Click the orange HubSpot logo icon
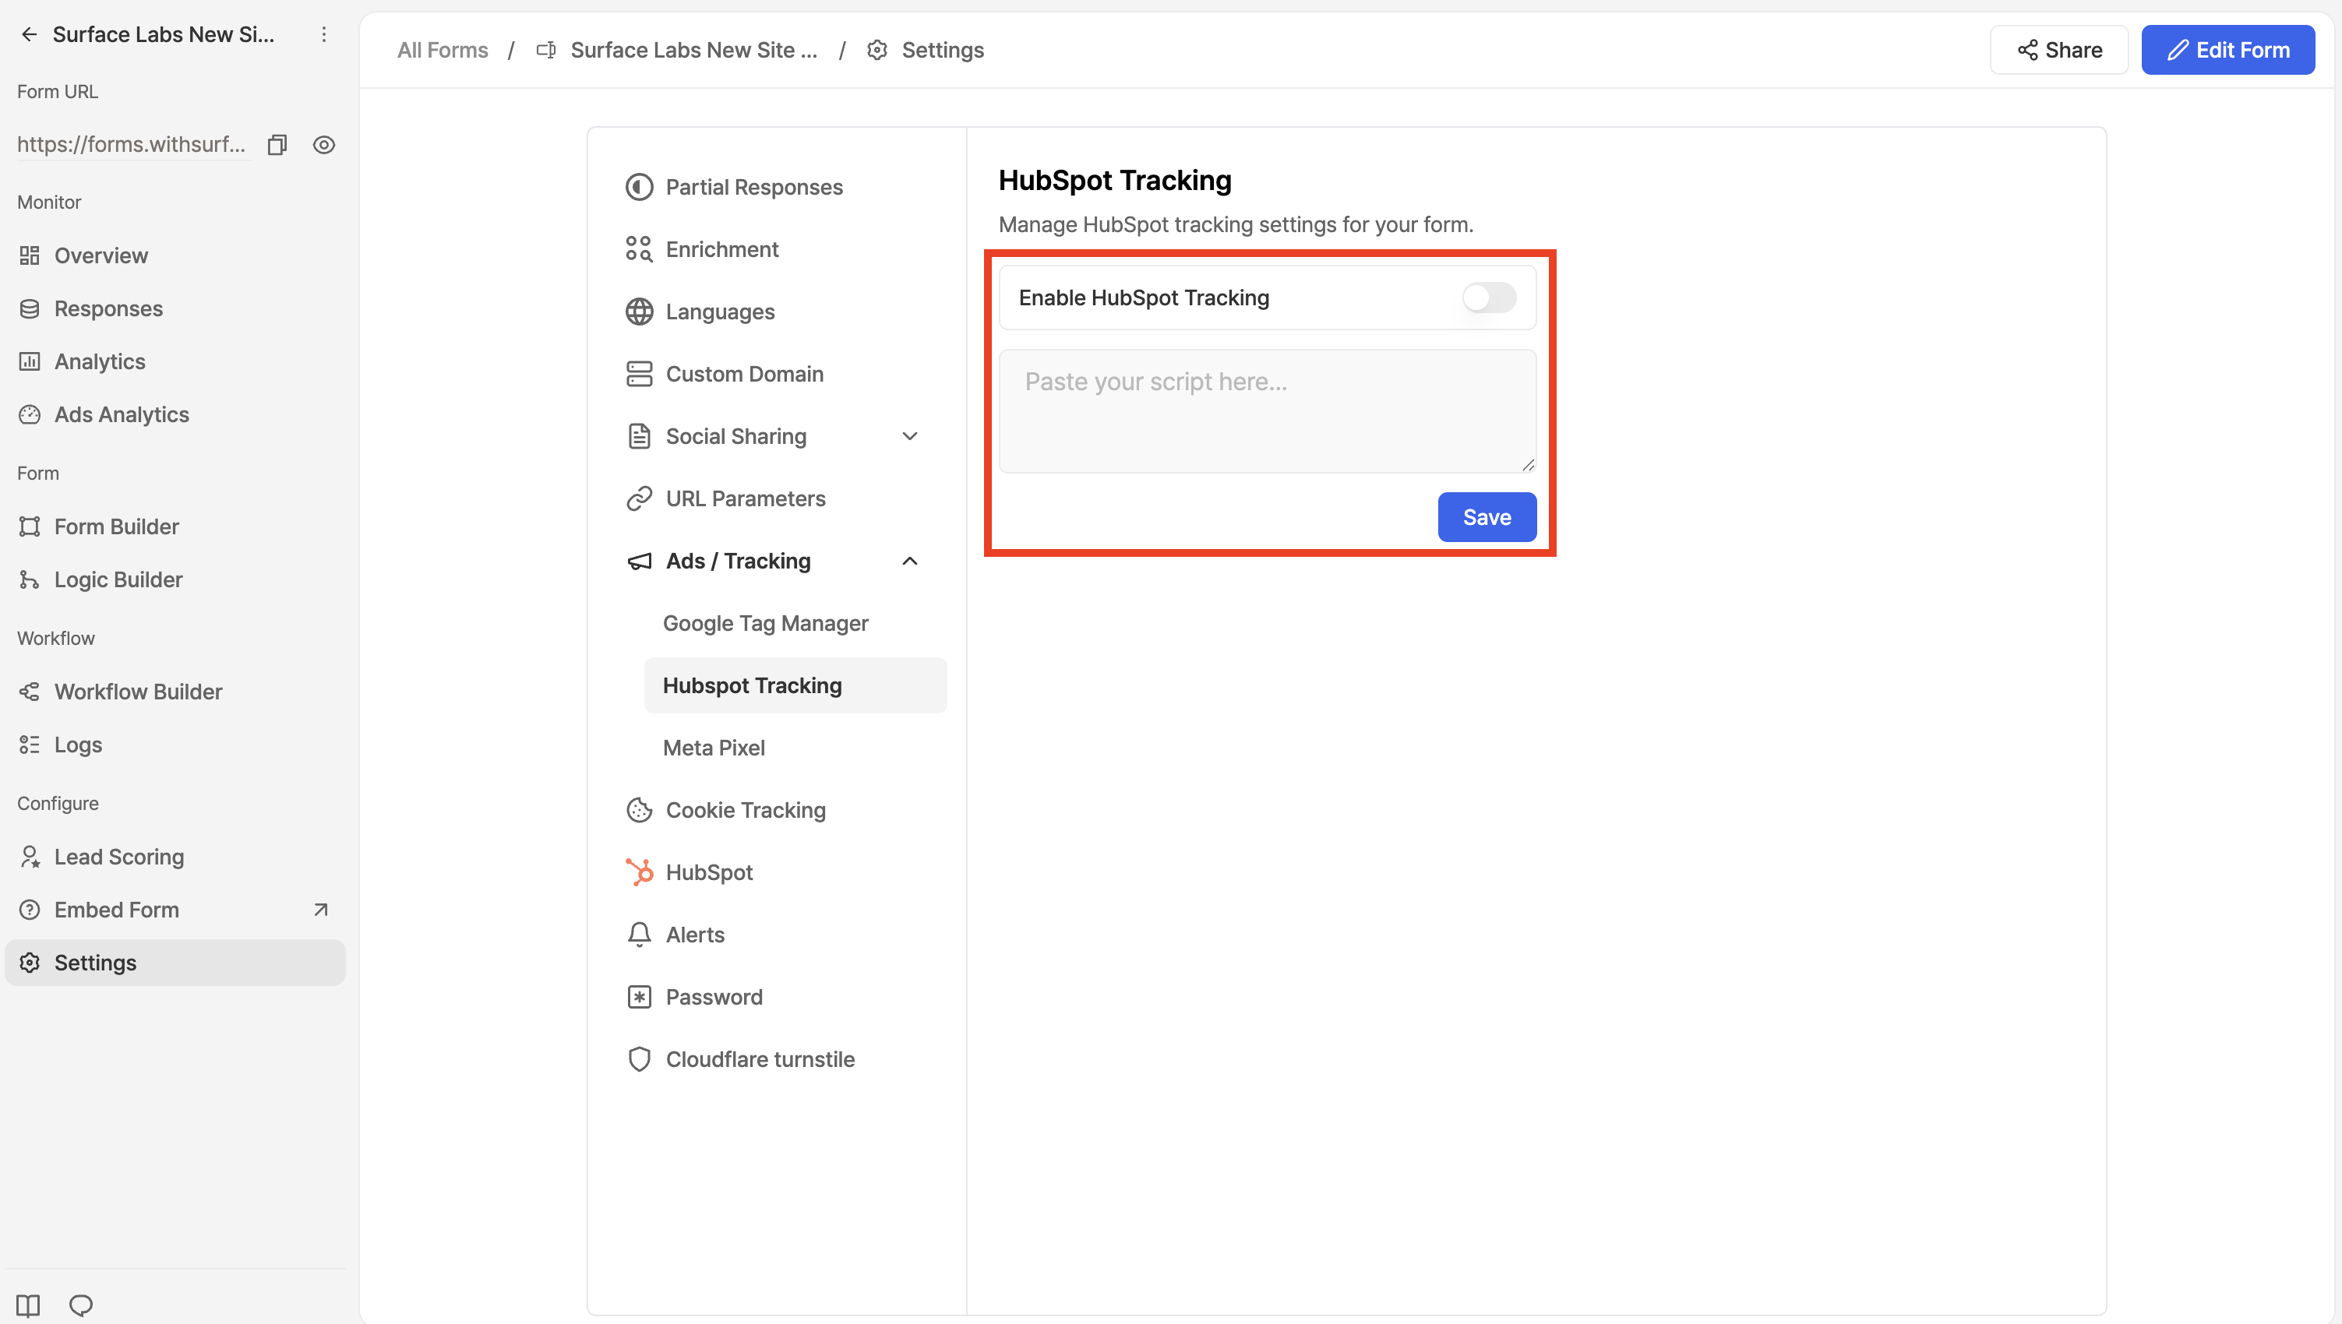This screenshot has width=2342, height=1324. (640, 872)
